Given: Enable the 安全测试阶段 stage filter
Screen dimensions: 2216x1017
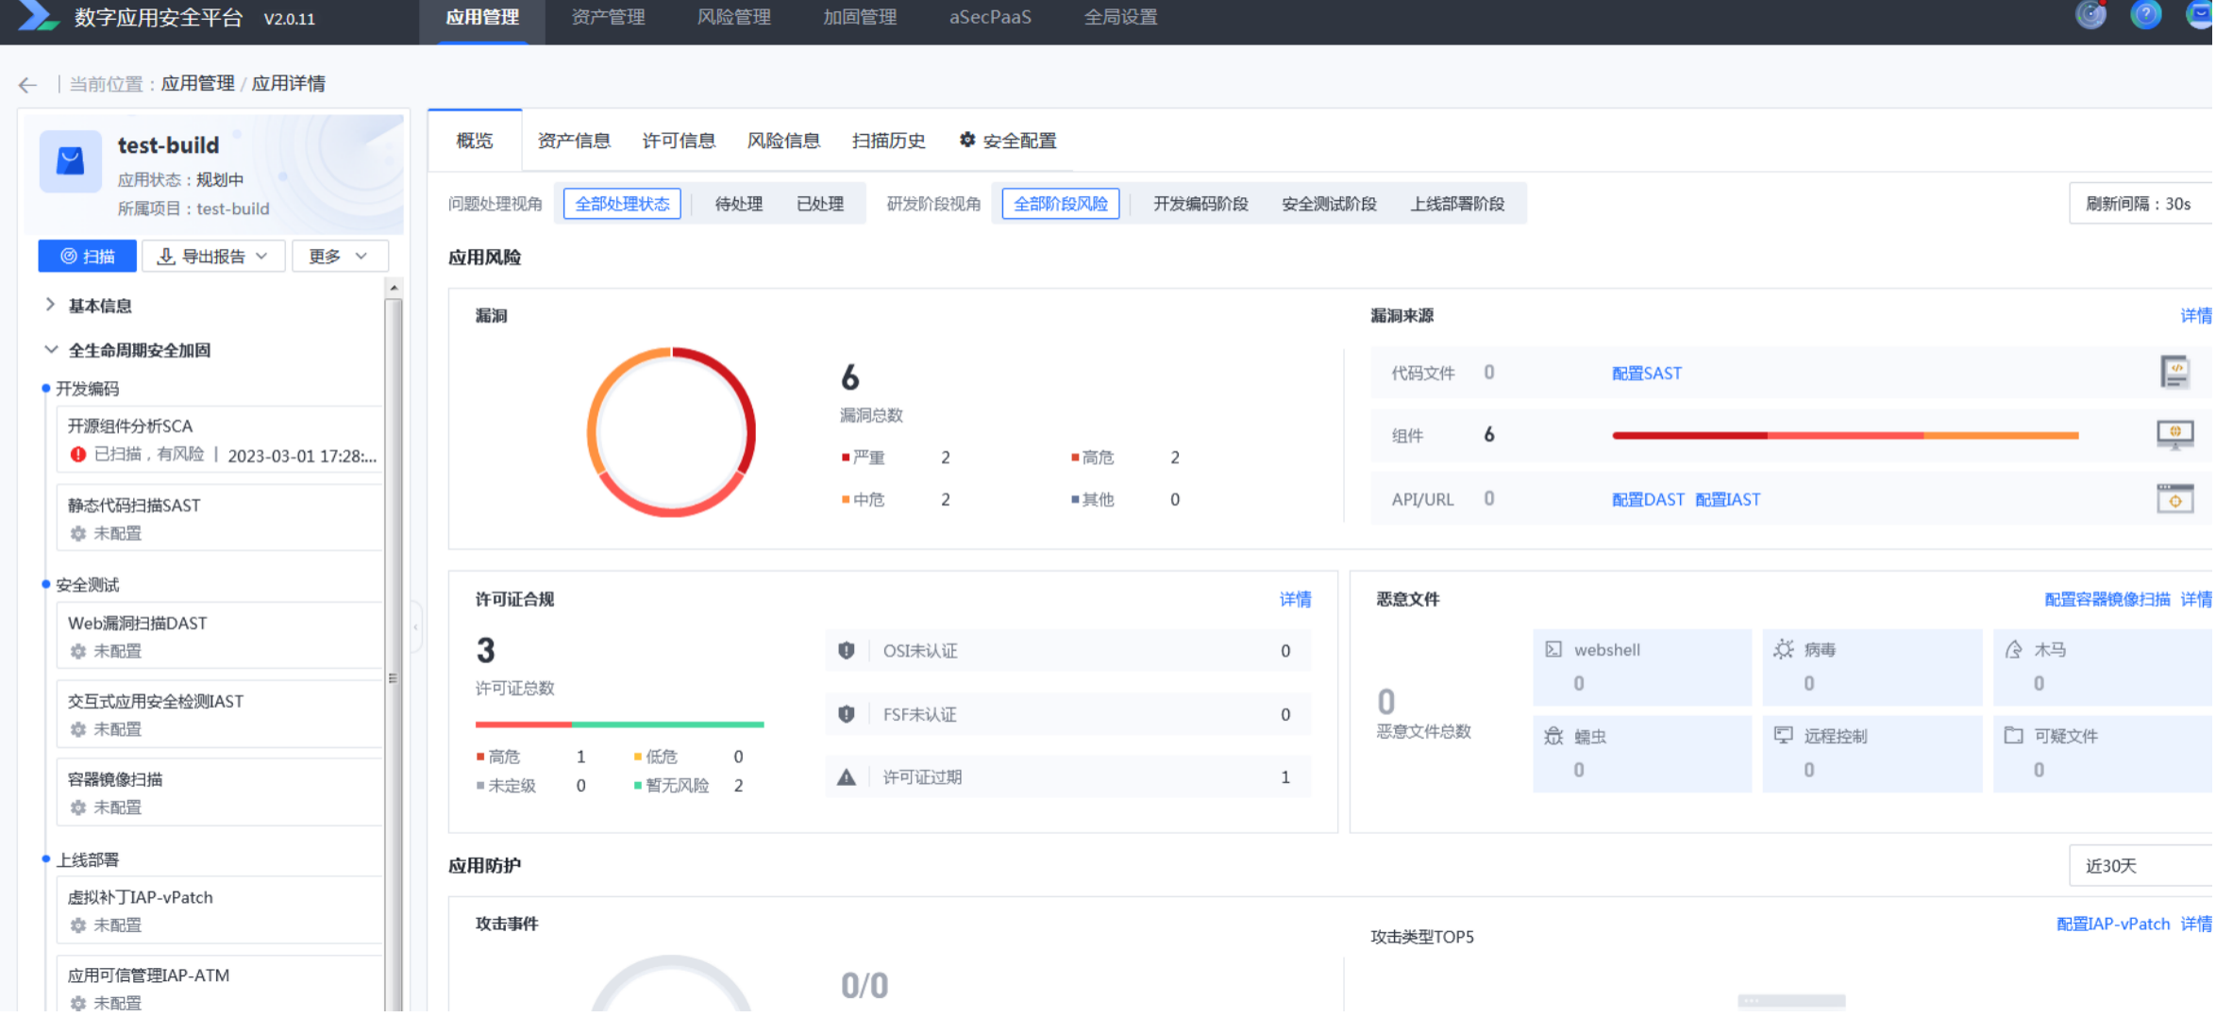Looking at the screenshot, I should point(1329,203).
